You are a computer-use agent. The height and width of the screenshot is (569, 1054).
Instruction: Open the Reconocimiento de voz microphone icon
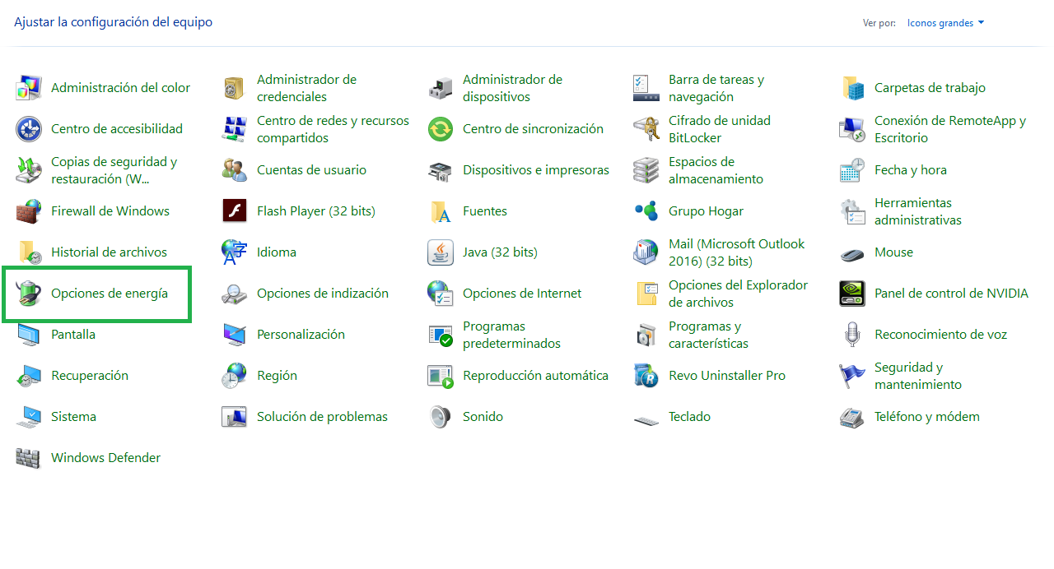click(852, 335)
